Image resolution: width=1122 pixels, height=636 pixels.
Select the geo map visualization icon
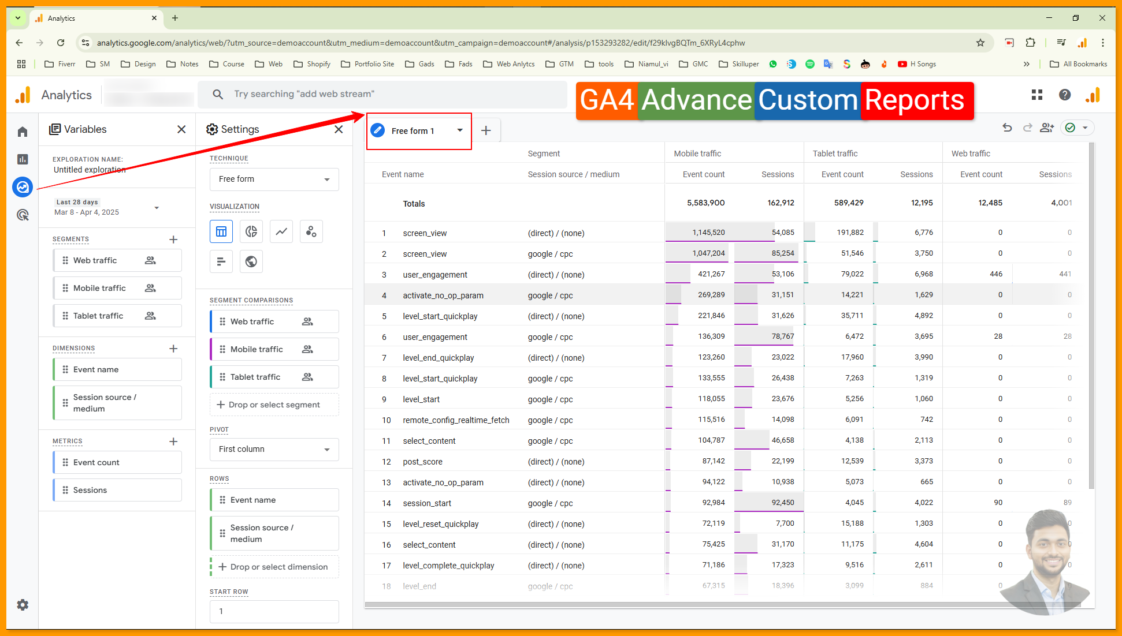[251, 261]
